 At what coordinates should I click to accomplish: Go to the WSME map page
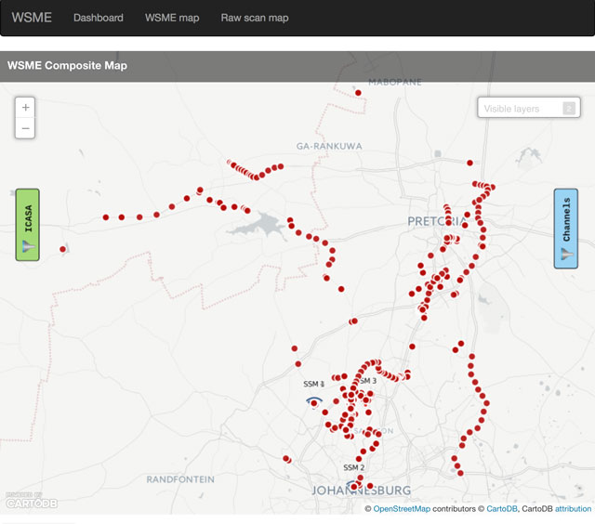pyautogui.click(x=172, y=18)
